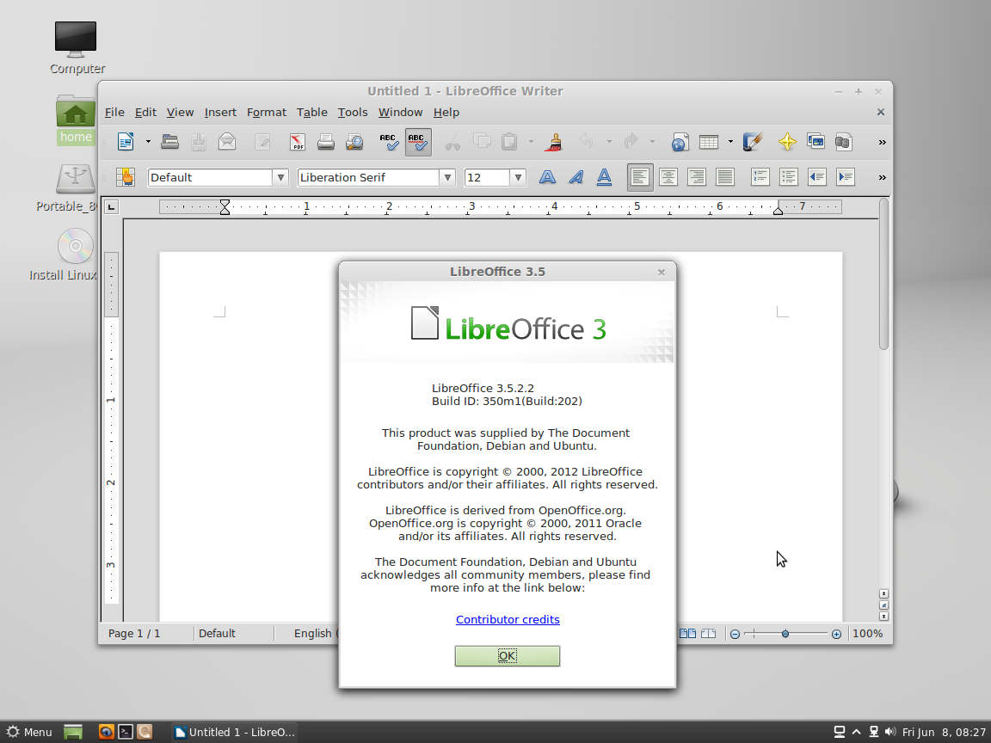This screenshot has width=991, height=743.
Task: Insert Table grid icon
Action: 709,142
